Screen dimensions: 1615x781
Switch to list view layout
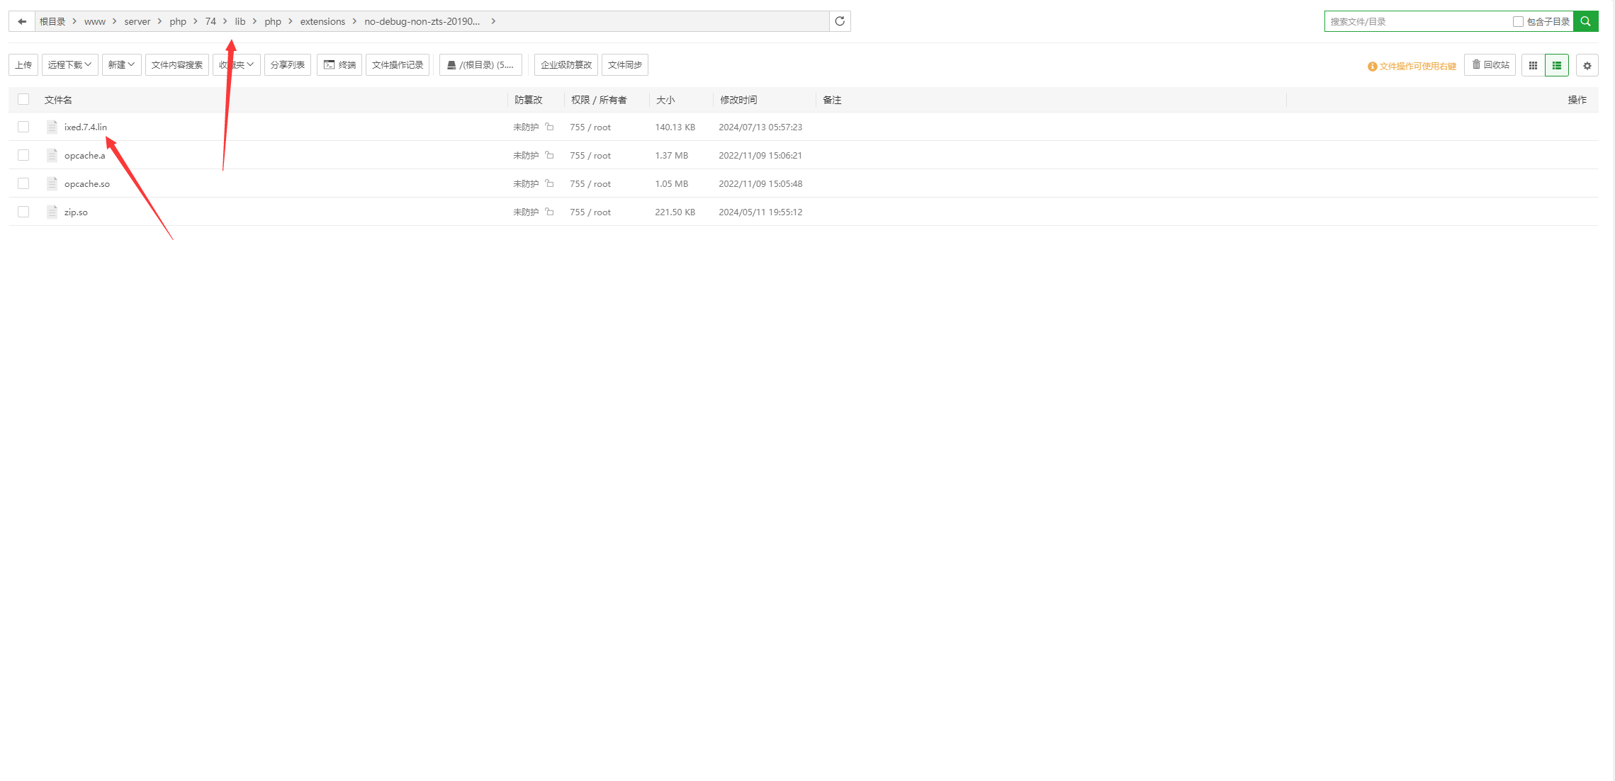[x=1557, y=65]
